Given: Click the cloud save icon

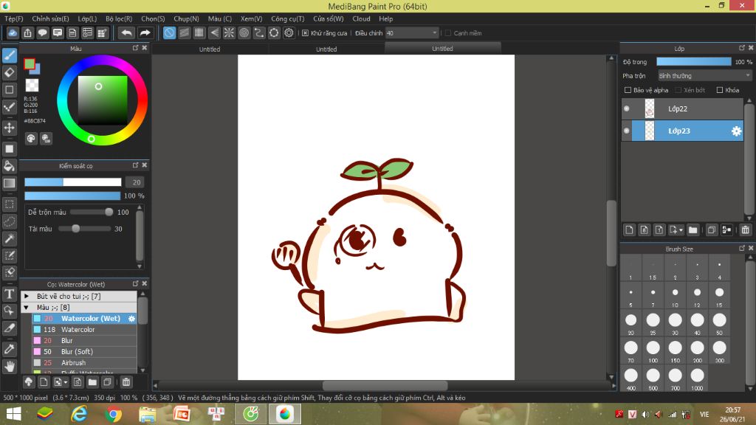Looking at the screenshot, I should point(13,32).
